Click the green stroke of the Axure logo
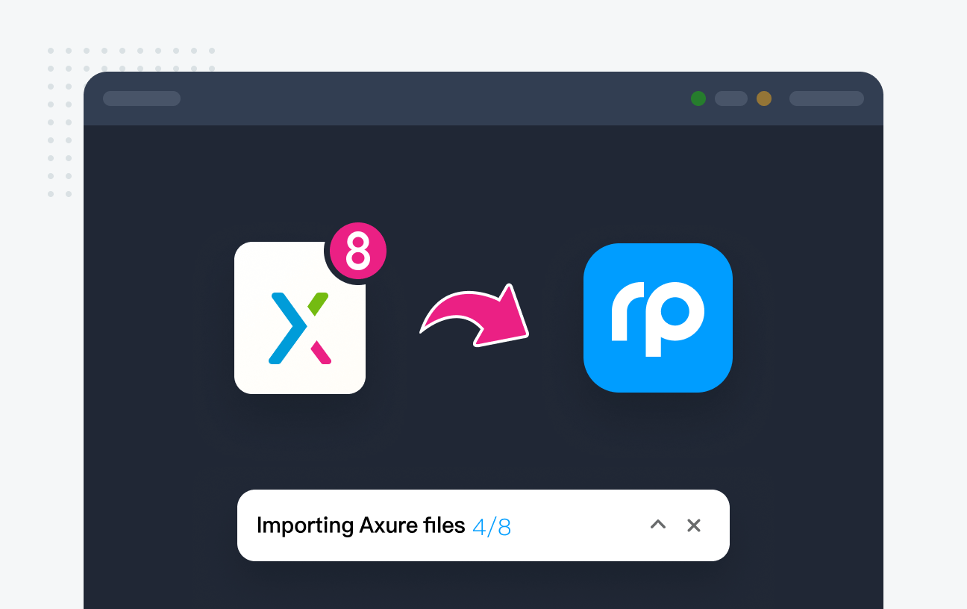 319,303
